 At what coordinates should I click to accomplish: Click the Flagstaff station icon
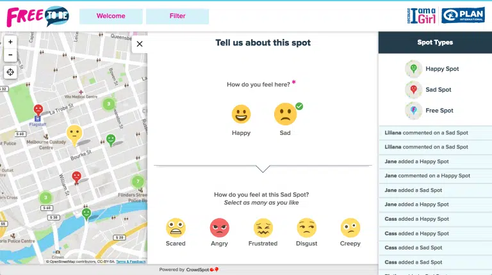tap(38, 119)
